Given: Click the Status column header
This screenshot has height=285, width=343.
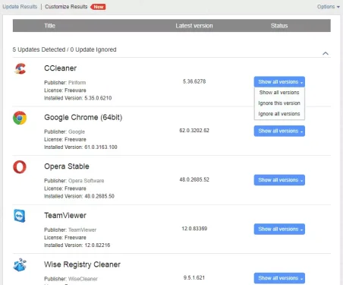Looking at the screenshot, I should point(279,26).
